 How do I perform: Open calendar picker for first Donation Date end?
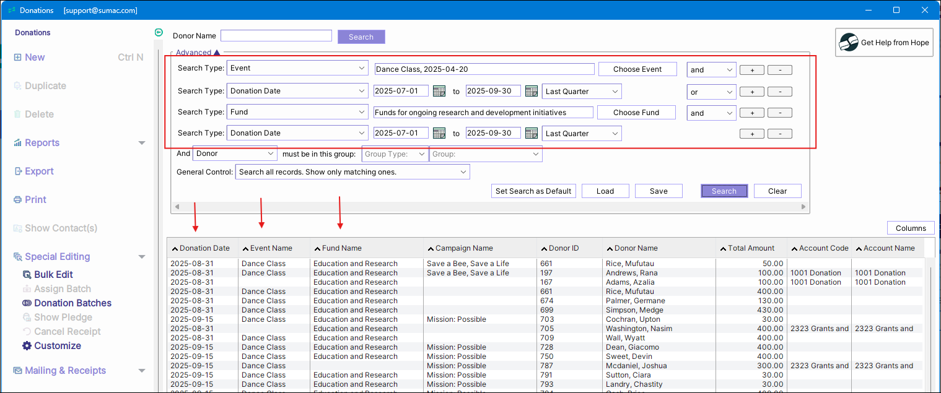(x=531, y=91)
